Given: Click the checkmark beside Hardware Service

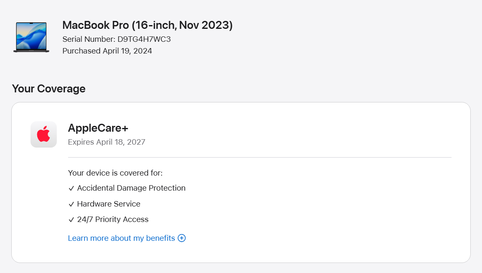Looking at the screenshot, I should 71,204.
